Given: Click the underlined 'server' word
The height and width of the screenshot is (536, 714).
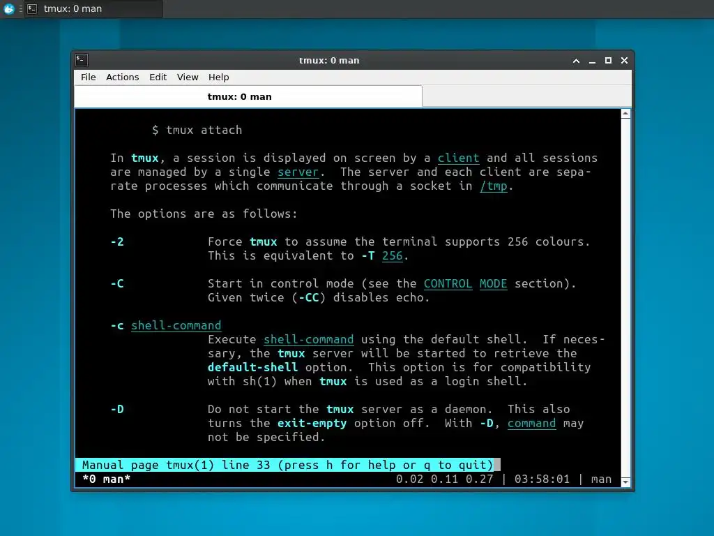Looking at the screenshot, I should [298, 172].
